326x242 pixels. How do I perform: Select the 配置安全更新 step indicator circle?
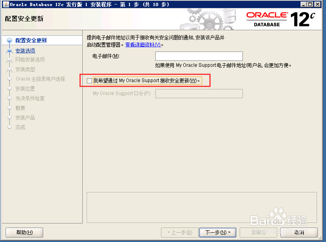(x=9, y=40)
